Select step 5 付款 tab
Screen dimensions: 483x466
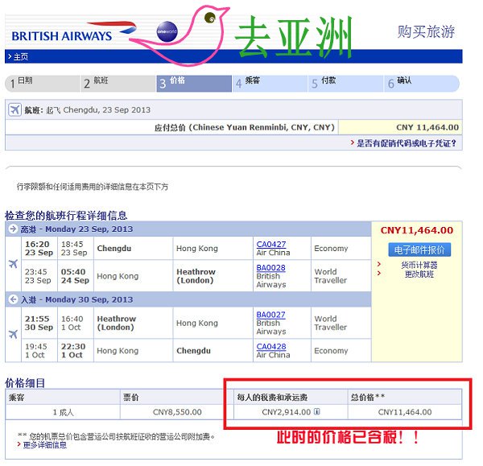tap(346, 84)
